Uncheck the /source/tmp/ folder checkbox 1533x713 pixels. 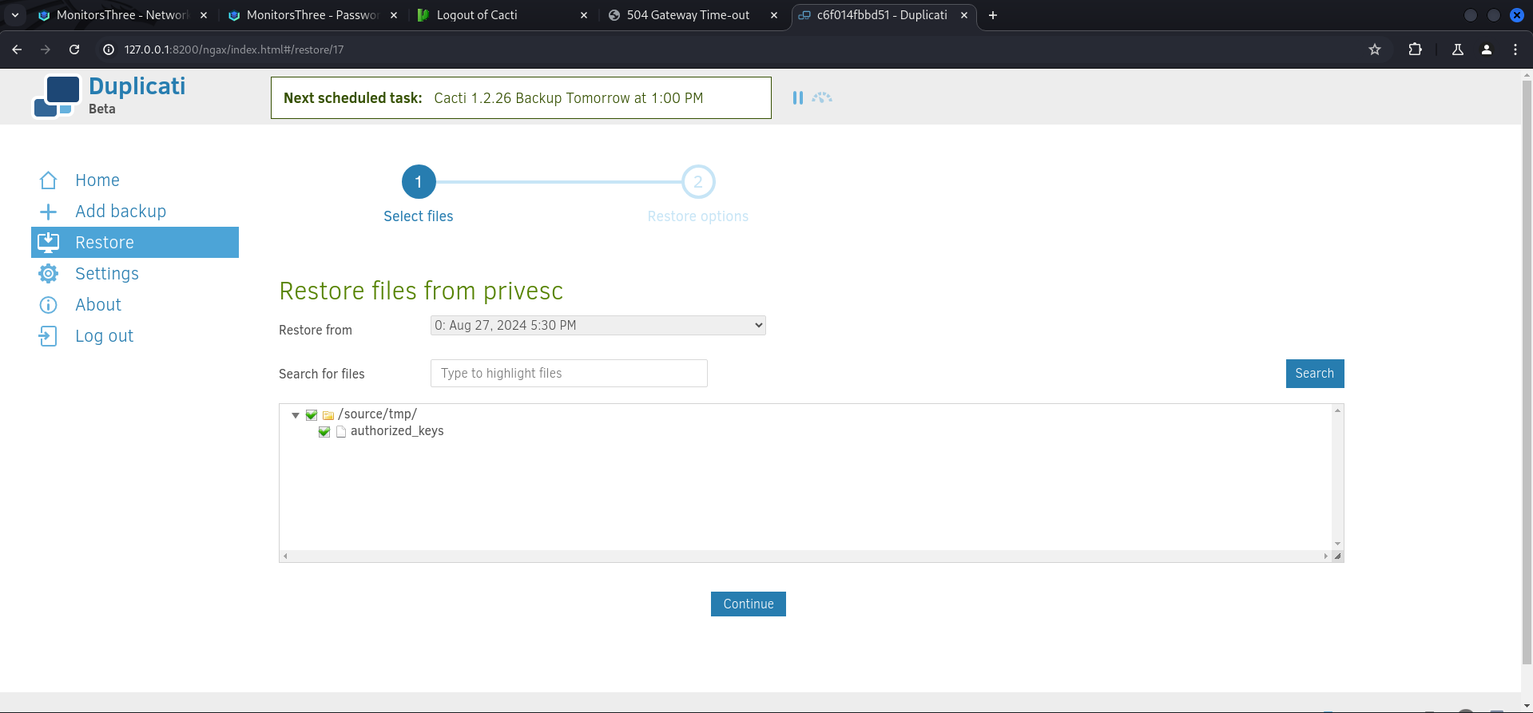point(312,415)
